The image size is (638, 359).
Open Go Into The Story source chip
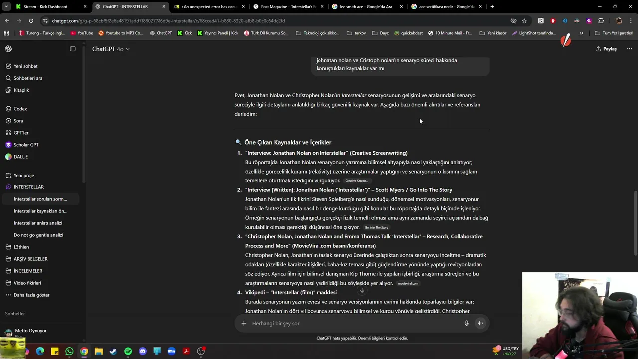376,227
